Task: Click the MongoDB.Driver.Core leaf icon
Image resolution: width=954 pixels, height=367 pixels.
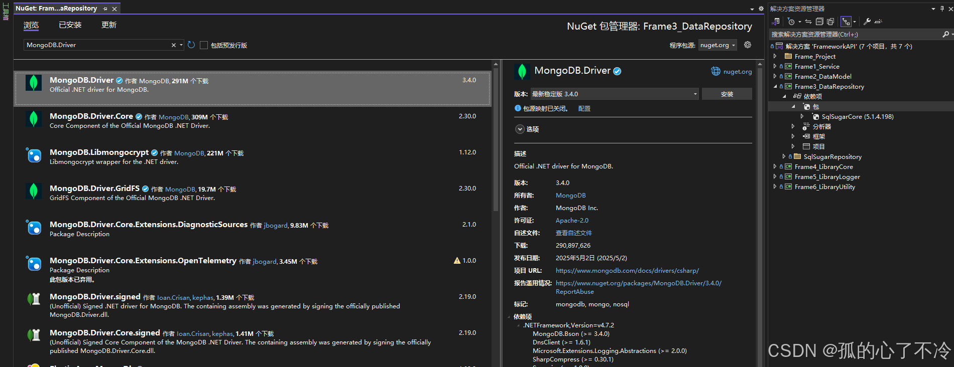Action: 34,119
